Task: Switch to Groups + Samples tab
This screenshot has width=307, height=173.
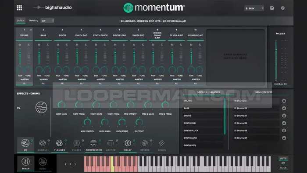Action: pos(208,92)
